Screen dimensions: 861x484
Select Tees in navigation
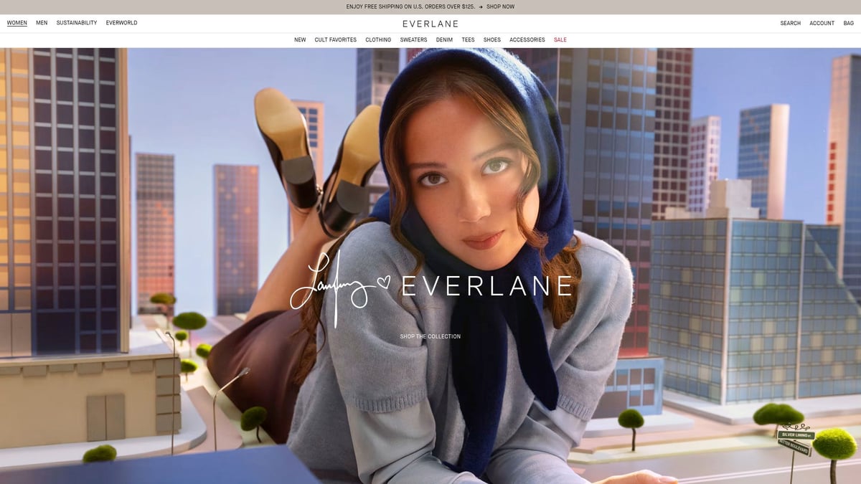(x=468, y=40)
